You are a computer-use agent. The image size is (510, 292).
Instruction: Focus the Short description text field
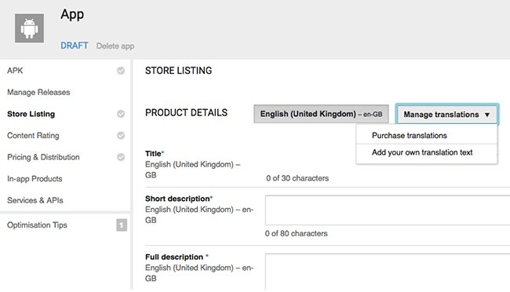(388, 210)
